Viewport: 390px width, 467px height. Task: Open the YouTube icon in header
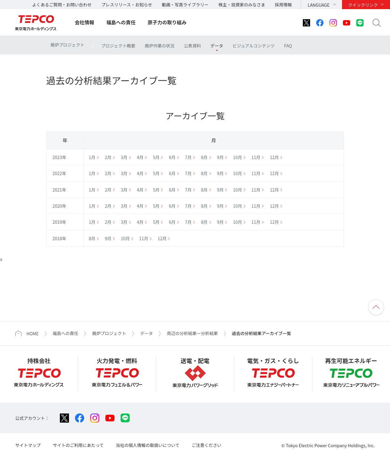(x=347, y=23)
